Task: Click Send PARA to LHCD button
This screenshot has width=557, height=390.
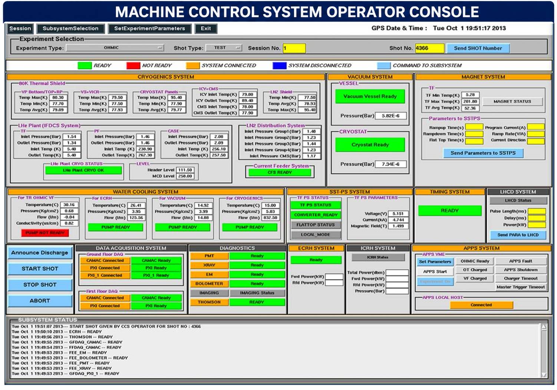Action: (x=518, y=235)
